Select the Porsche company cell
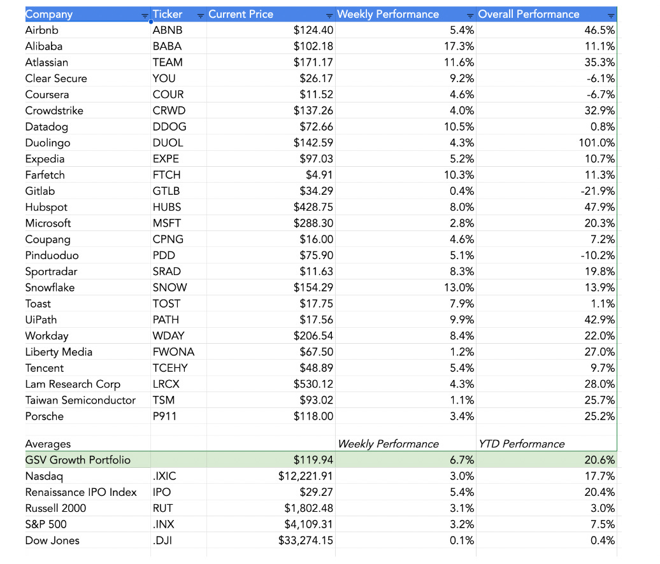This screenshot has width=660, height=564. pos(87,416)
